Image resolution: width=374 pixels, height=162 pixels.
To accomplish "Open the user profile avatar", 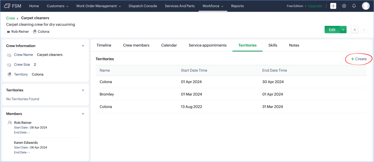I will pos(366,6).
